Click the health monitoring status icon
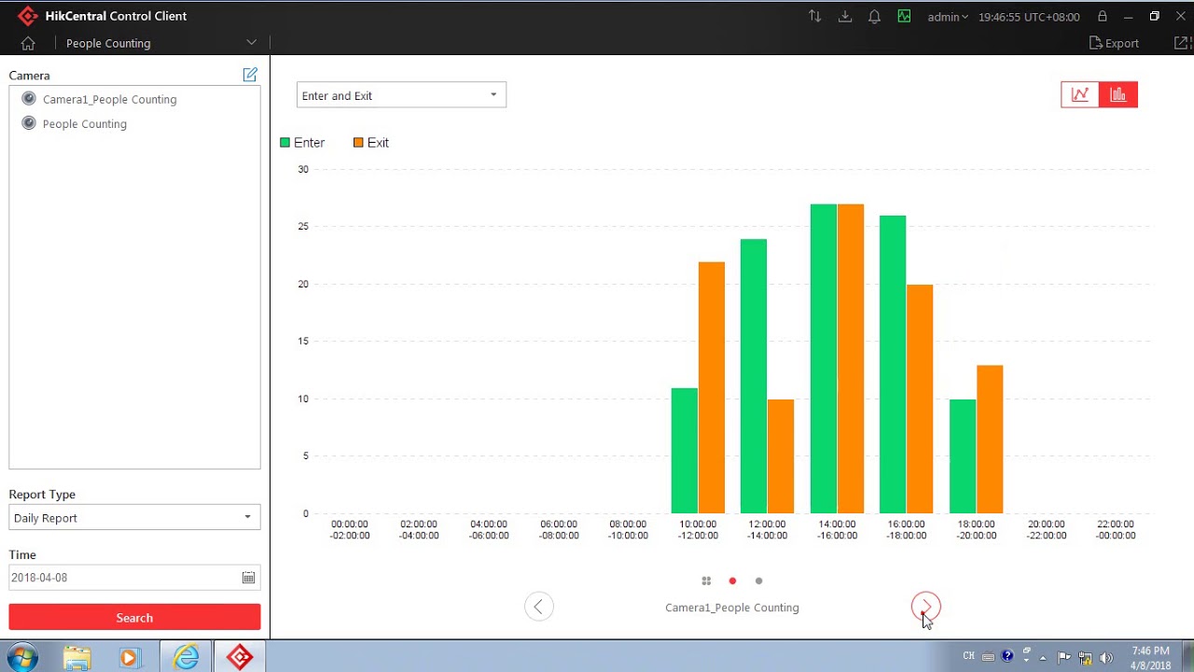This screenshot has height=672, width=1194. point(904,16)
